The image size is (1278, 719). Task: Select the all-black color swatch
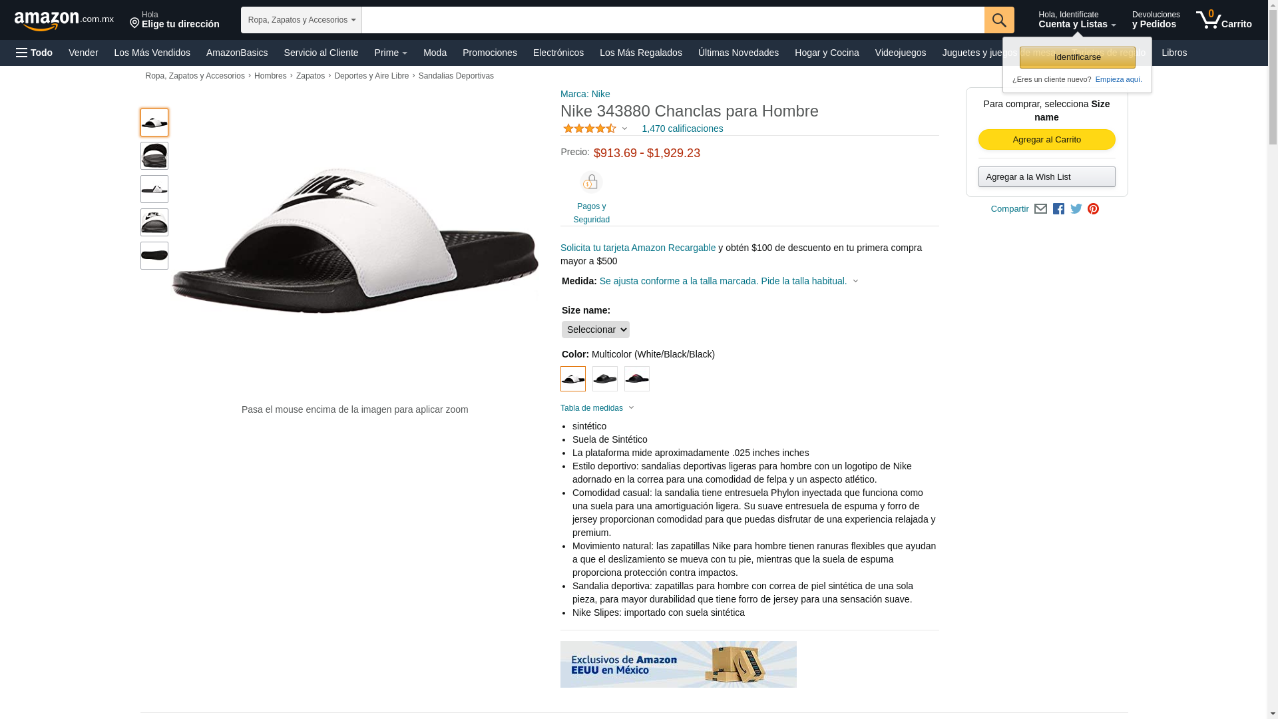[605, 379]
